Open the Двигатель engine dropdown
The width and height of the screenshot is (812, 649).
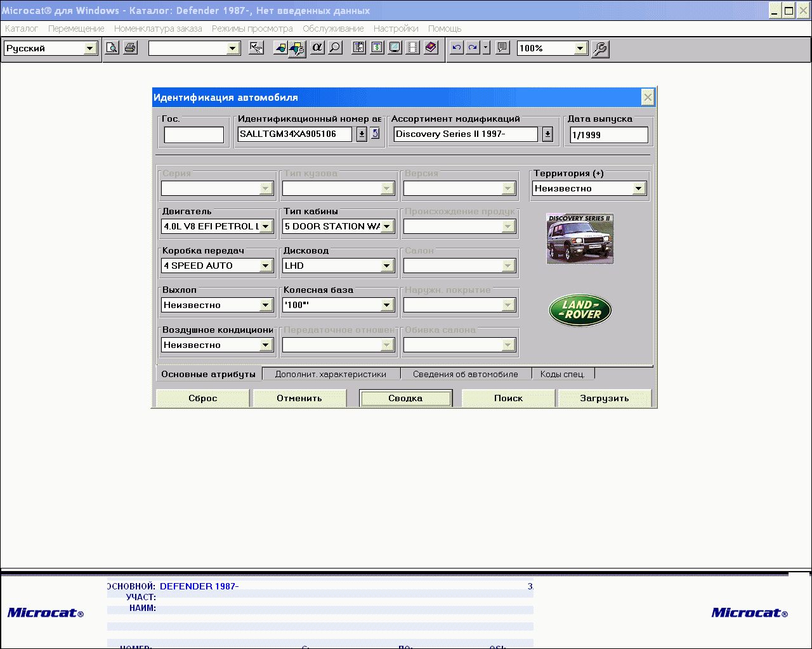coord(266,226)
